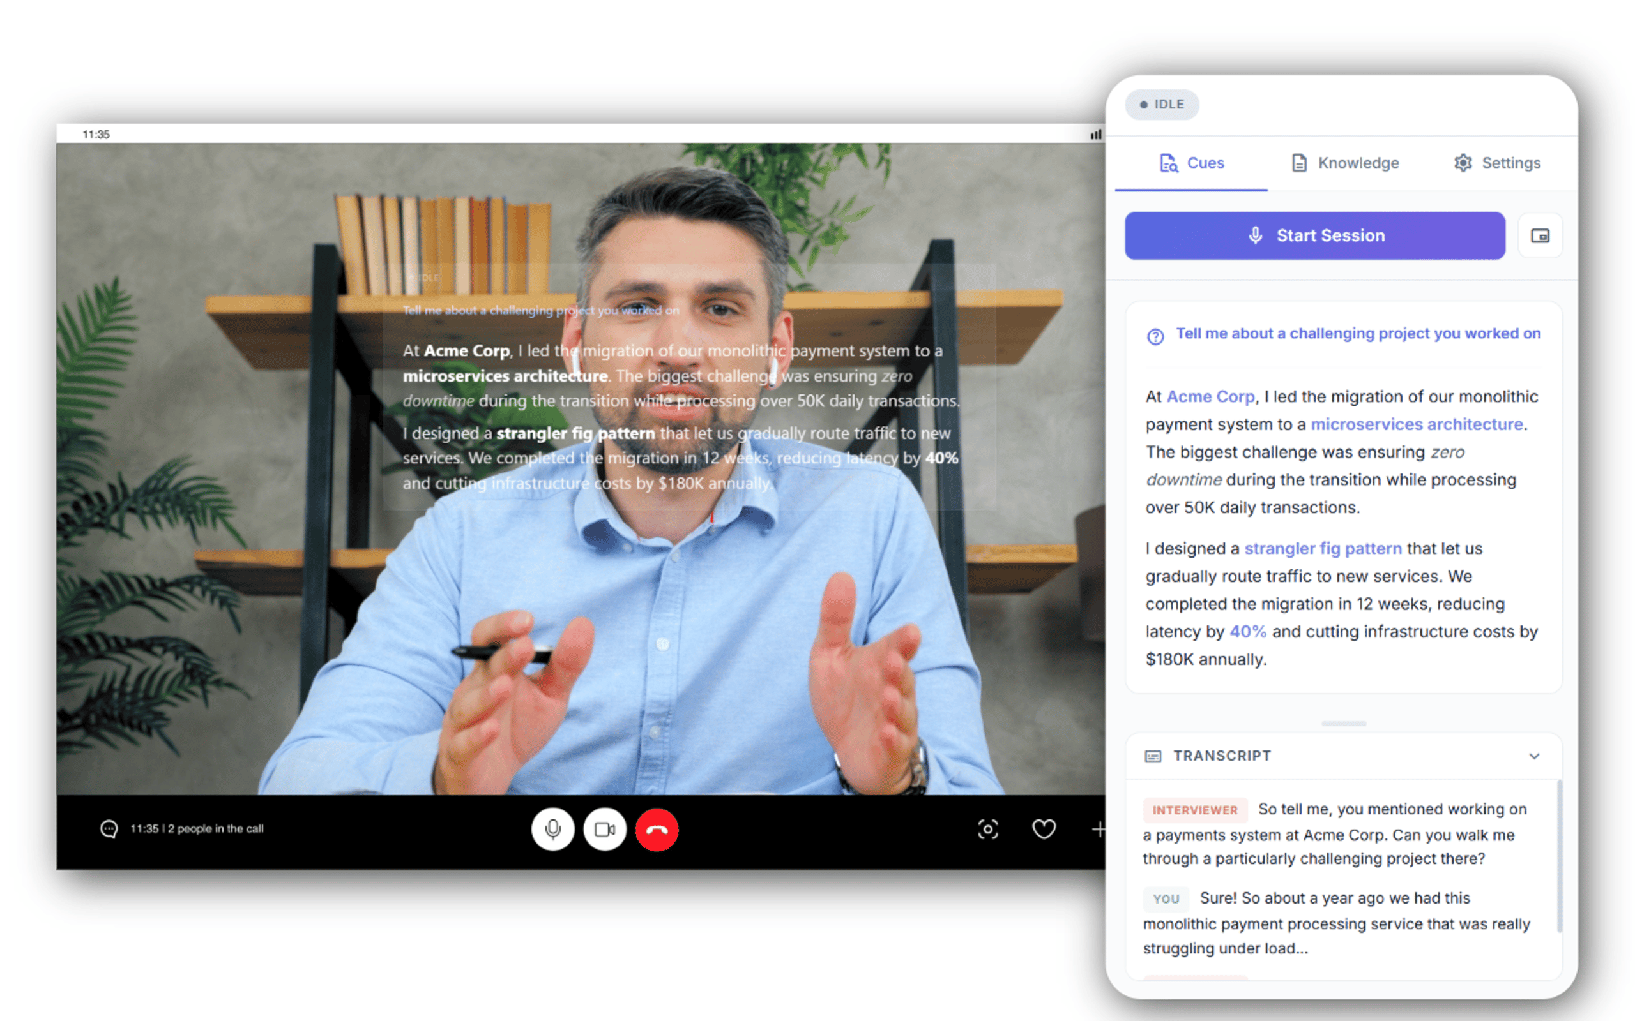Click the question mark cue icon
The image size is (1635, 1021).
point(1155,336)
